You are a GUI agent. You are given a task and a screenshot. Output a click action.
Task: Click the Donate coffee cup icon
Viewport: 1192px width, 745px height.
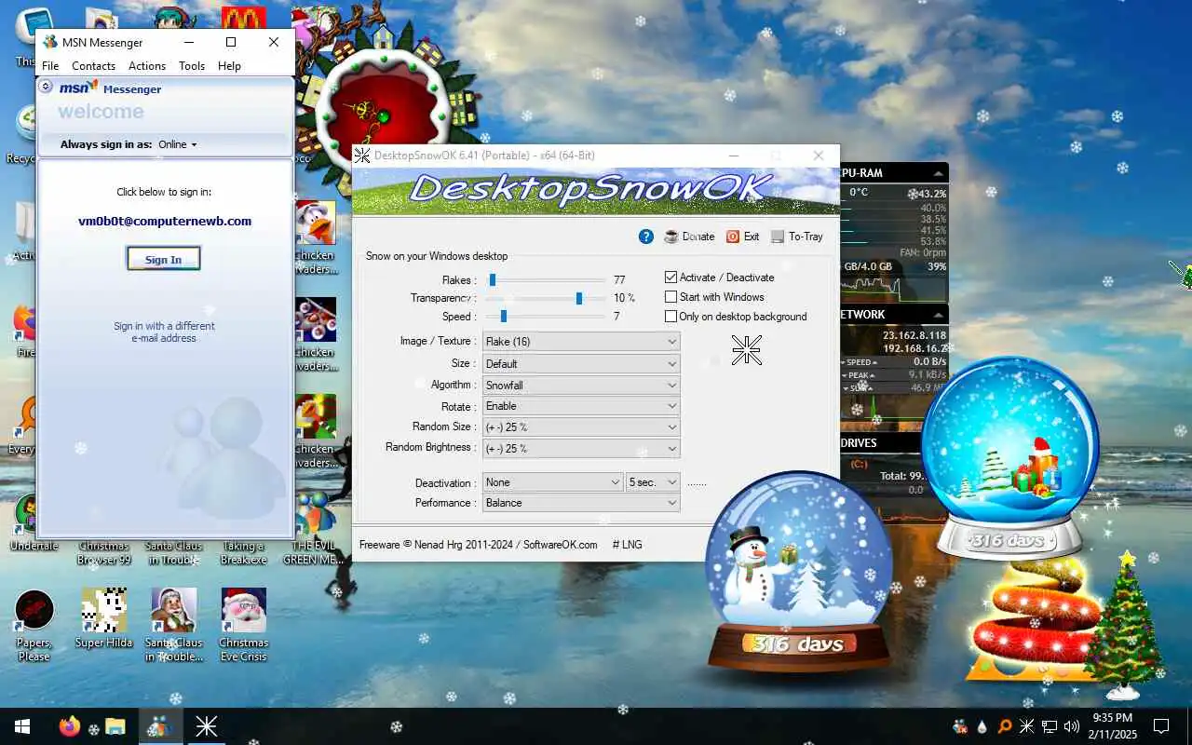(x=671, y=237)
